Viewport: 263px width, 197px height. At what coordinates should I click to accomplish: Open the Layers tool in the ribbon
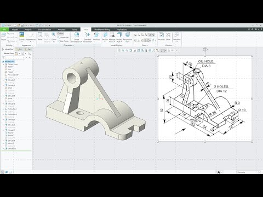[3, 37]
